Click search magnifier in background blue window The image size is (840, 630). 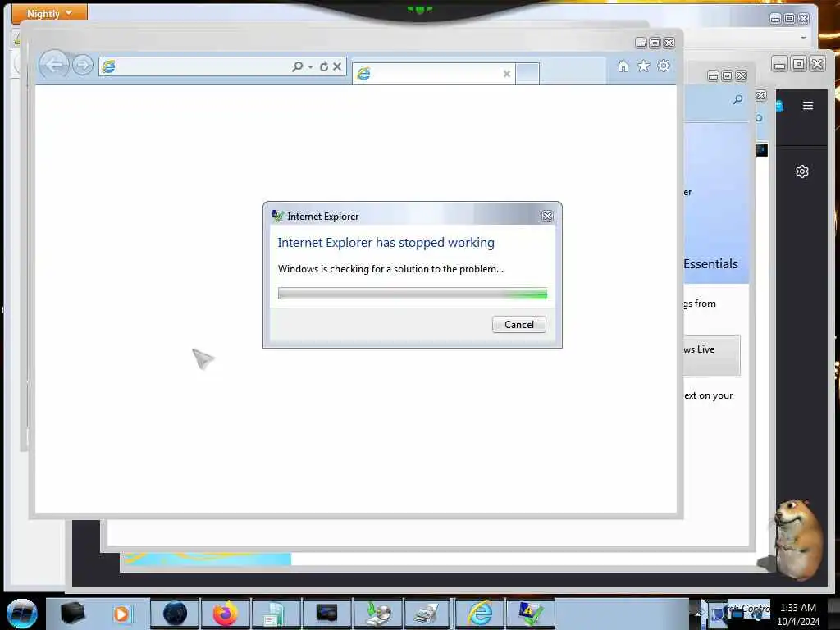pyautogui.click(x=737, y=99)
